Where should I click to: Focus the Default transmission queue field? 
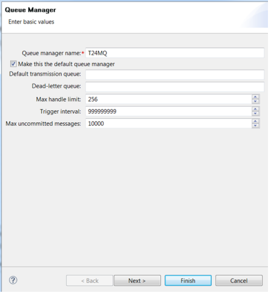[x=175, y=74]
